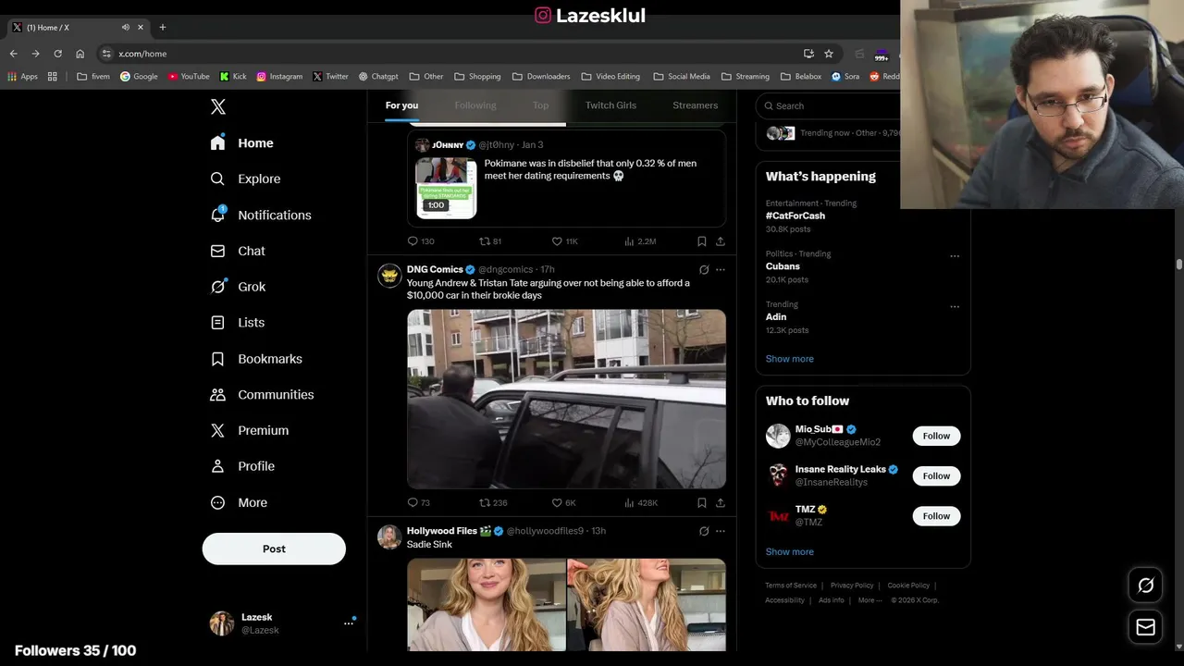
Task: Click the Post button
Action: (x=274, y=549)
